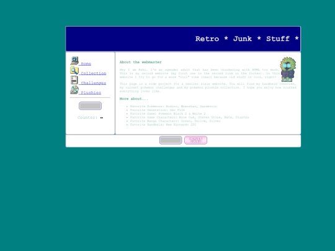Click the "Favorite Generation: Gen Five" list item
The width and height of the screenshot is (335, 251).
pyautogui.click(x=158, y=110)
